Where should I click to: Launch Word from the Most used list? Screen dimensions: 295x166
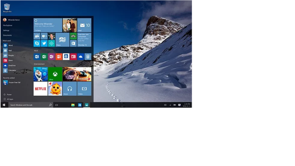click(8, 45)
